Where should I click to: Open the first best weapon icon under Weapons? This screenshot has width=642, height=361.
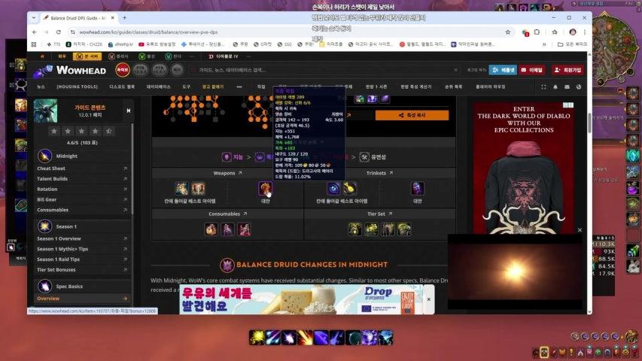pyautogui.click(x=182, y=188)
